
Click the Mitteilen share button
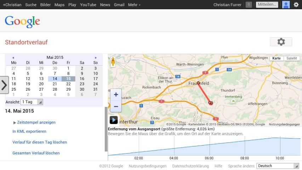[267, 5]
